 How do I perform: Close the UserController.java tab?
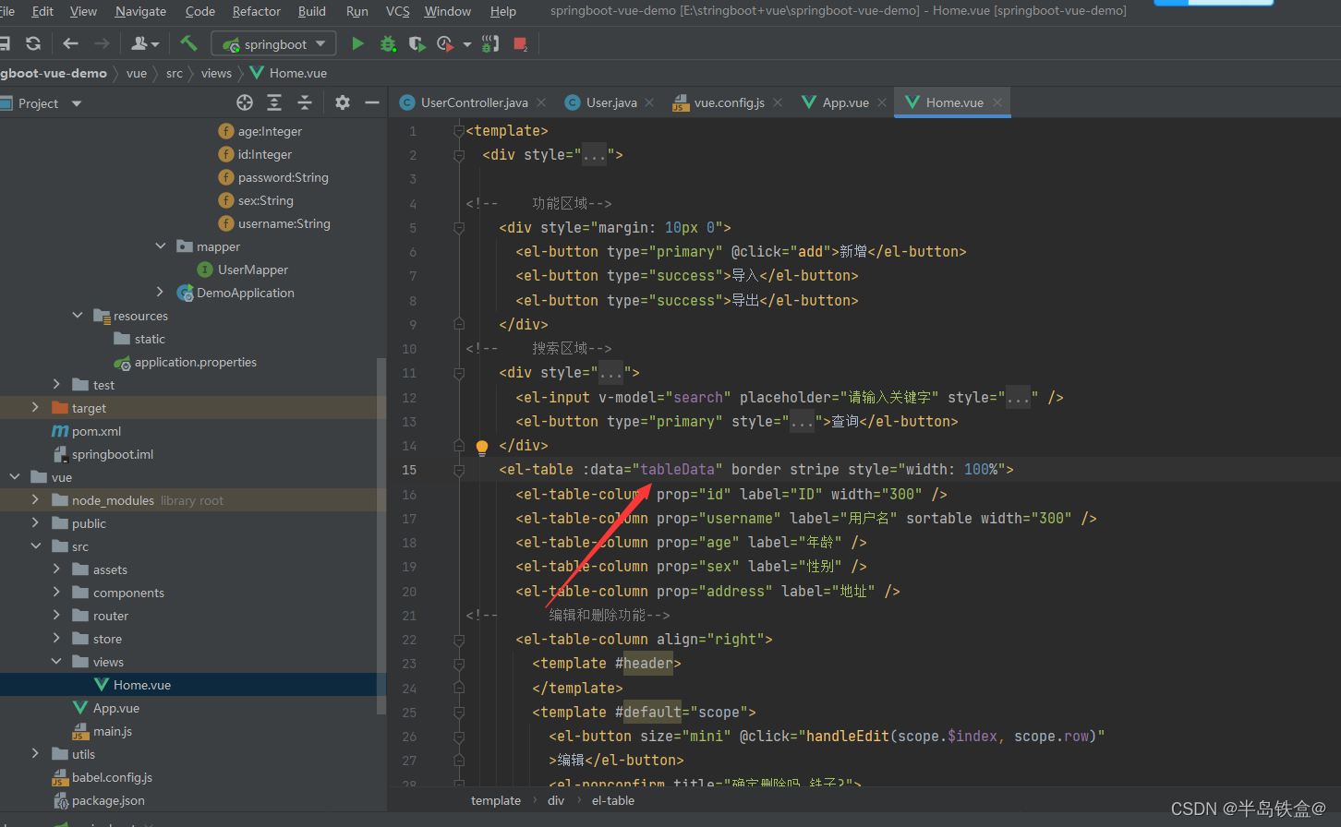tap(541, 102)
